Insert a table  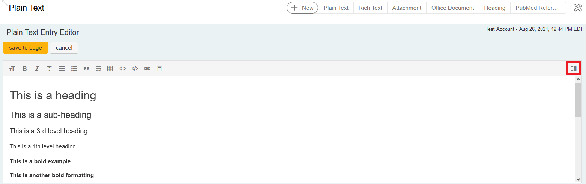point(110,69)
